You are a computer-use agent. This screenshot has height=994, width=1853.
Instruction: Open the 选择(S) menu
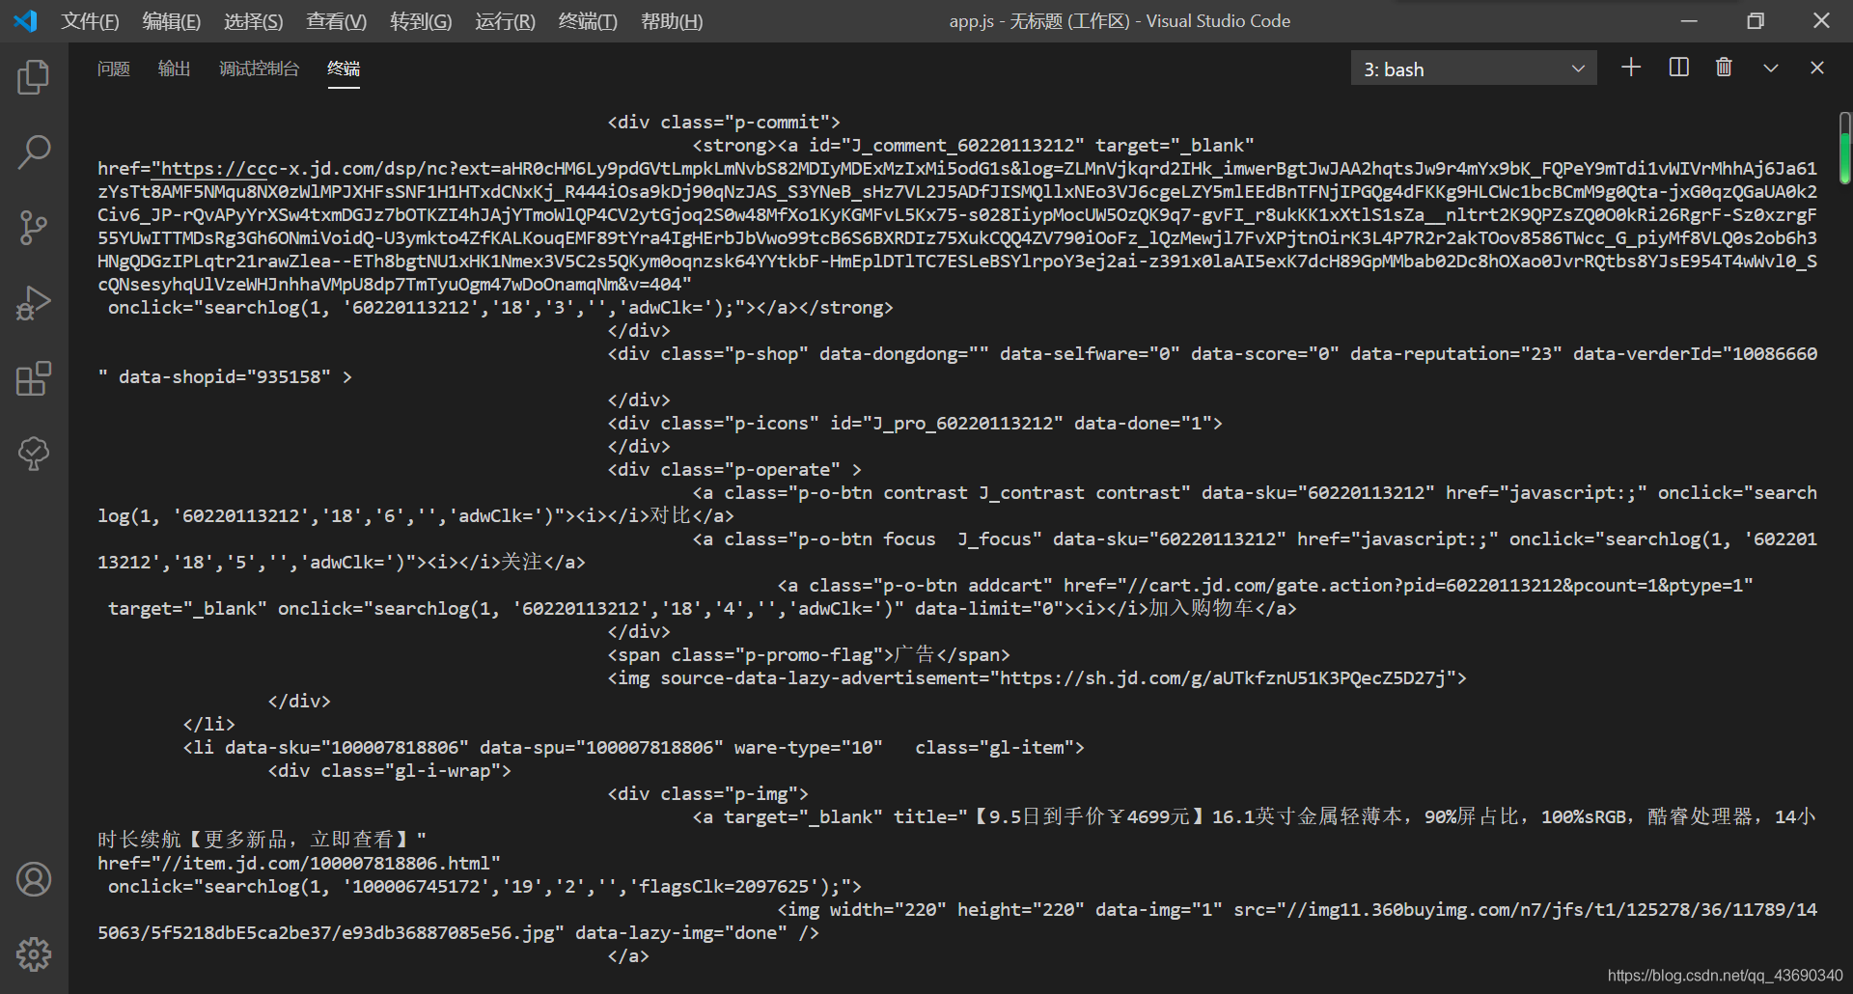(254, 21)
